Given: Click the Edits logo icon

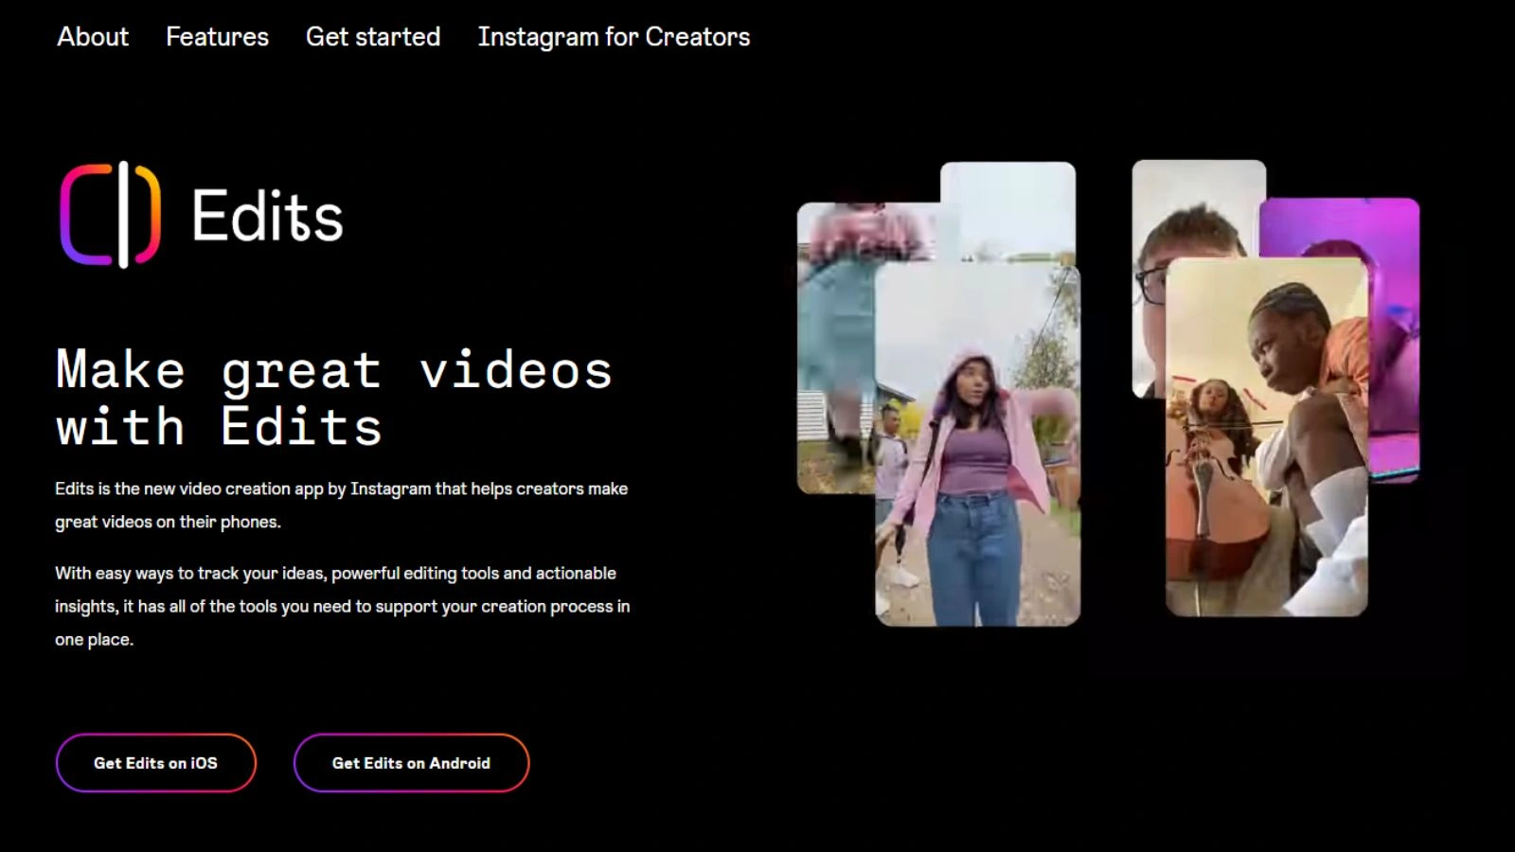Looking at the screenshot, I should [x=110, y=215].
